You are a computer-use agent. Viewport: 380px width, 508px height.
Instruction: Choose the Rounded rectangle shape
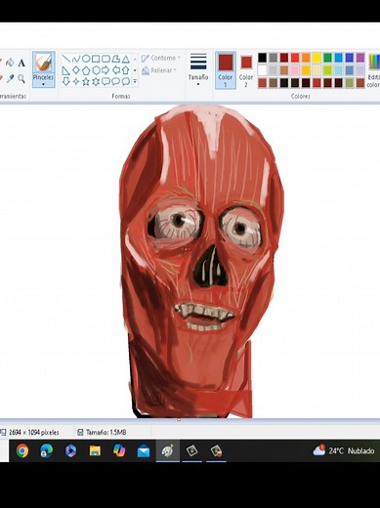106,59
